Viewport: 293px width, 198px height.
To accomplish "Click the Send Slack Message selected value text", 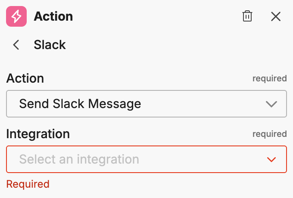I will pos(80,104).
